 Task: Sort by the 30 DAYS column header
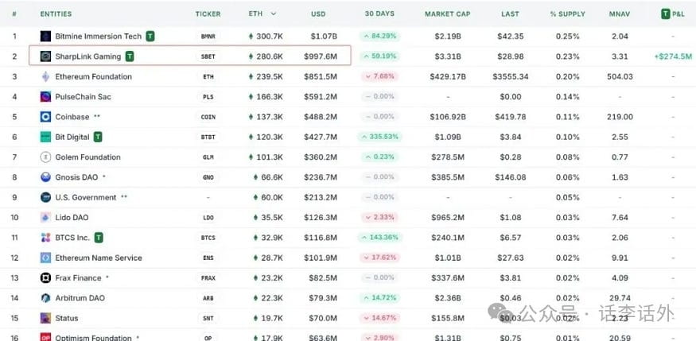coord(379,14)
